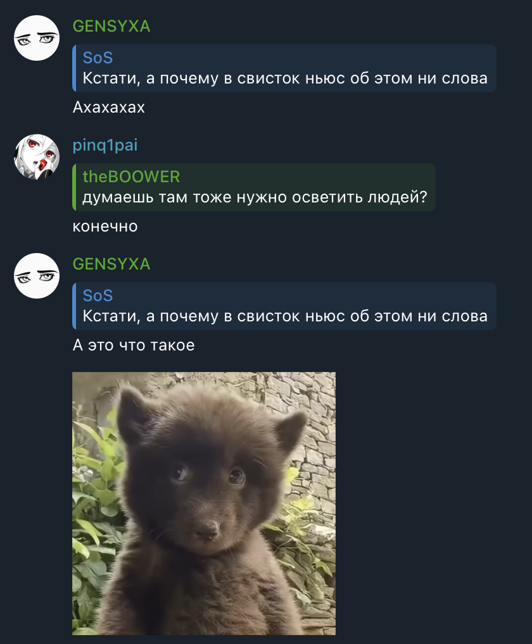Screen dimensions: 532x644
Task: Open the SoS quote above 'А это что такое'
Action: click(284, 306)
